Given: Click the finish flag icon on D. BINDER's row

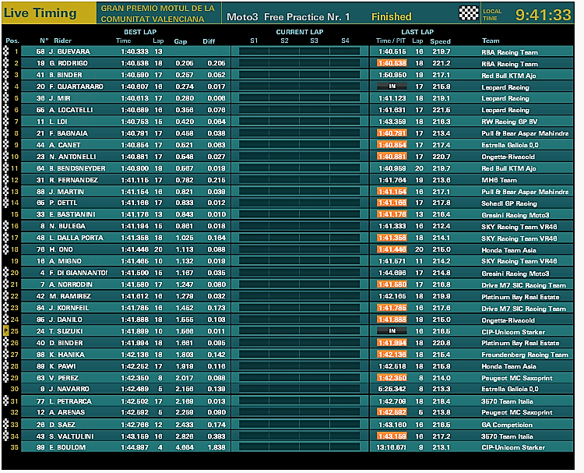Looking at the screenshot, I should click(x=5, y=343).
